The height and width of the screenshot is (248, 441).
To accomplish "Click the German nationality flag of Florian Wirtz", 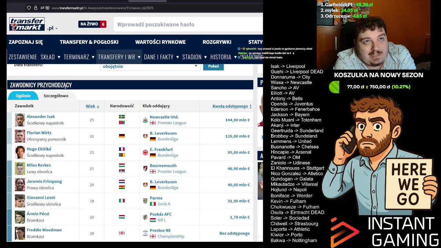I will 122,136.
